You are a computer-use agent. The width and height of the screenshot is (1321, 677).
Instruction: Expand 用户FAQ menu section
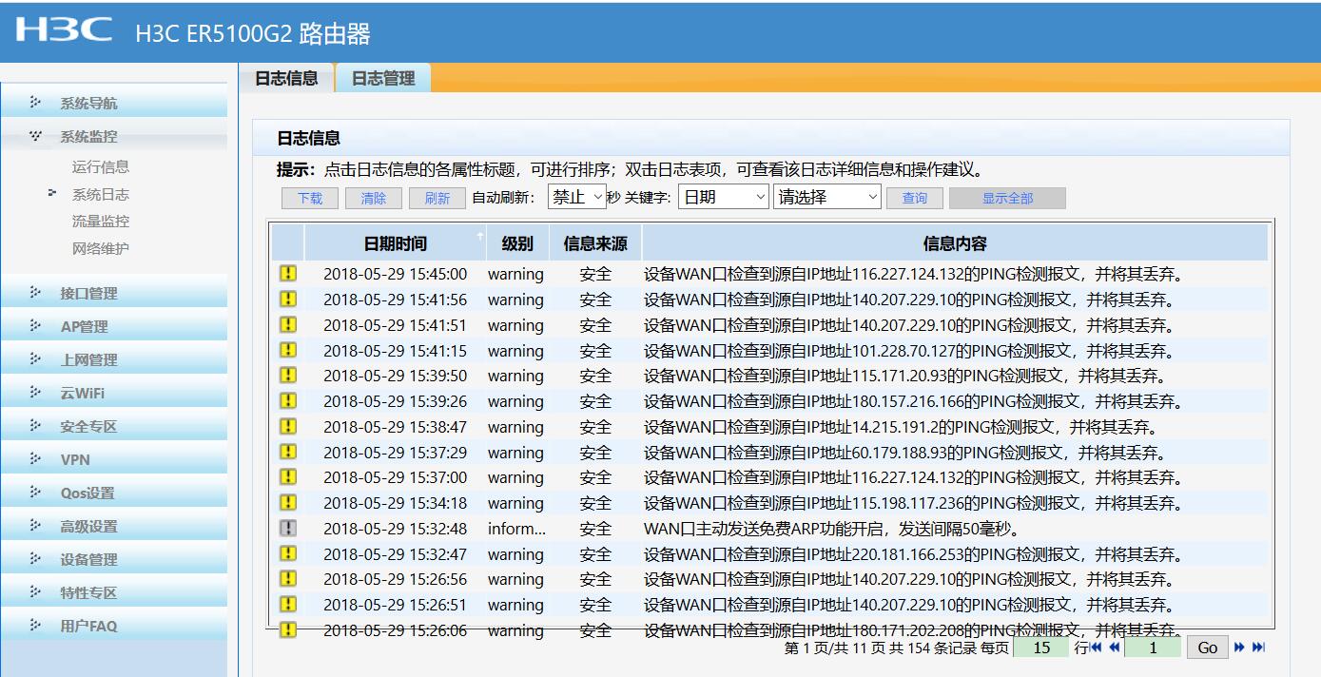point(114,626)
